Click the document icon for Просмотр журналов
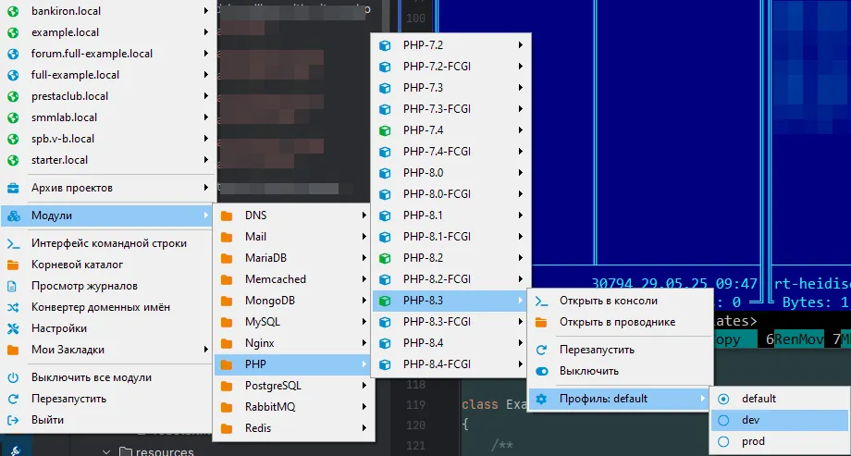The width and height of the screenshot is (851, 456). click(x=13, y=286)
